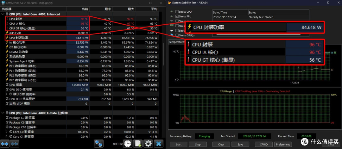Click the Clear button
Image resolution: width=342 pixels, height=149 pixels.
point(221,145)
